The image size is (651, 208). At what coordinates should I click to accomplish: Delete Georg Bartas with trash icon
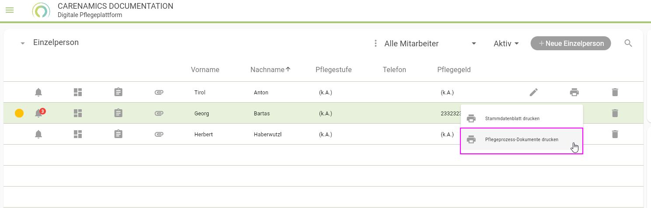click(x=615, y=113)
